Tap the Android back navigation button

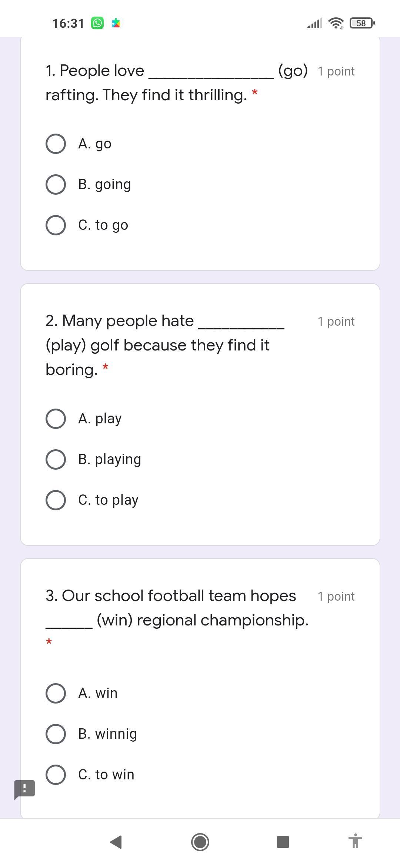click(116, 842)
